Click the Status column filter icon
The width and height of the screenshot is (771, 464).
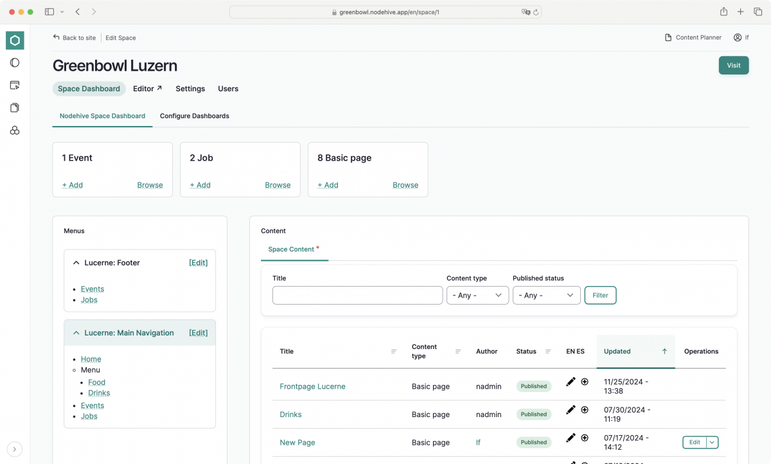(x=548, y=352)
